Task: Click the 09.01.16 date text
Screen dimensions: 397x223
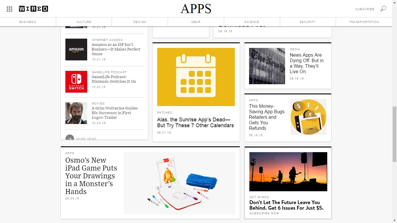Action: tap(164, 132)
